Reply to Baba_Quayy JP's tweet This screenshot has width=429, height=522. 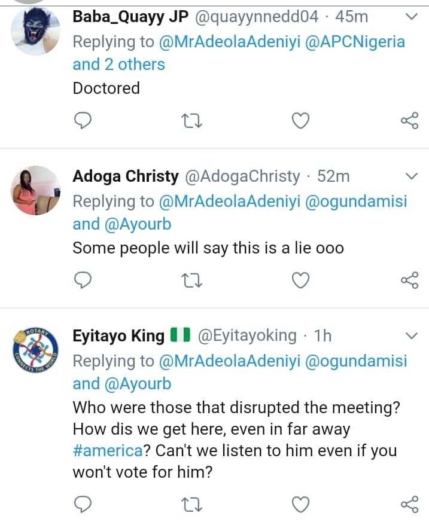(x=82, y=121)
